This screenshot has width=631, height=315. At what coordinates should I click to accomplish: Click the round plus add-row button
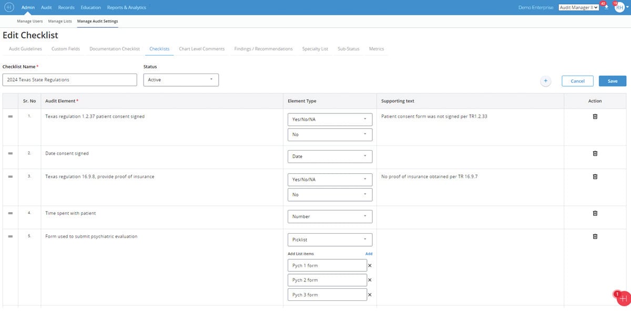pyautogui.click(x=545, y=81)
